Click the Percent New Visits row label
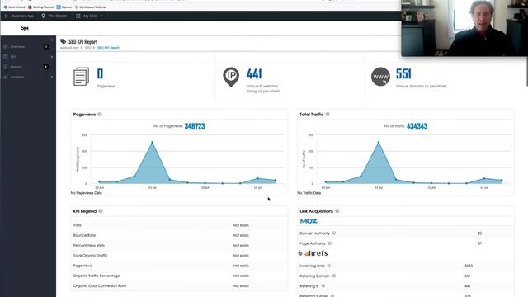This screenshot has width=528, height=297. click(89, 246)
